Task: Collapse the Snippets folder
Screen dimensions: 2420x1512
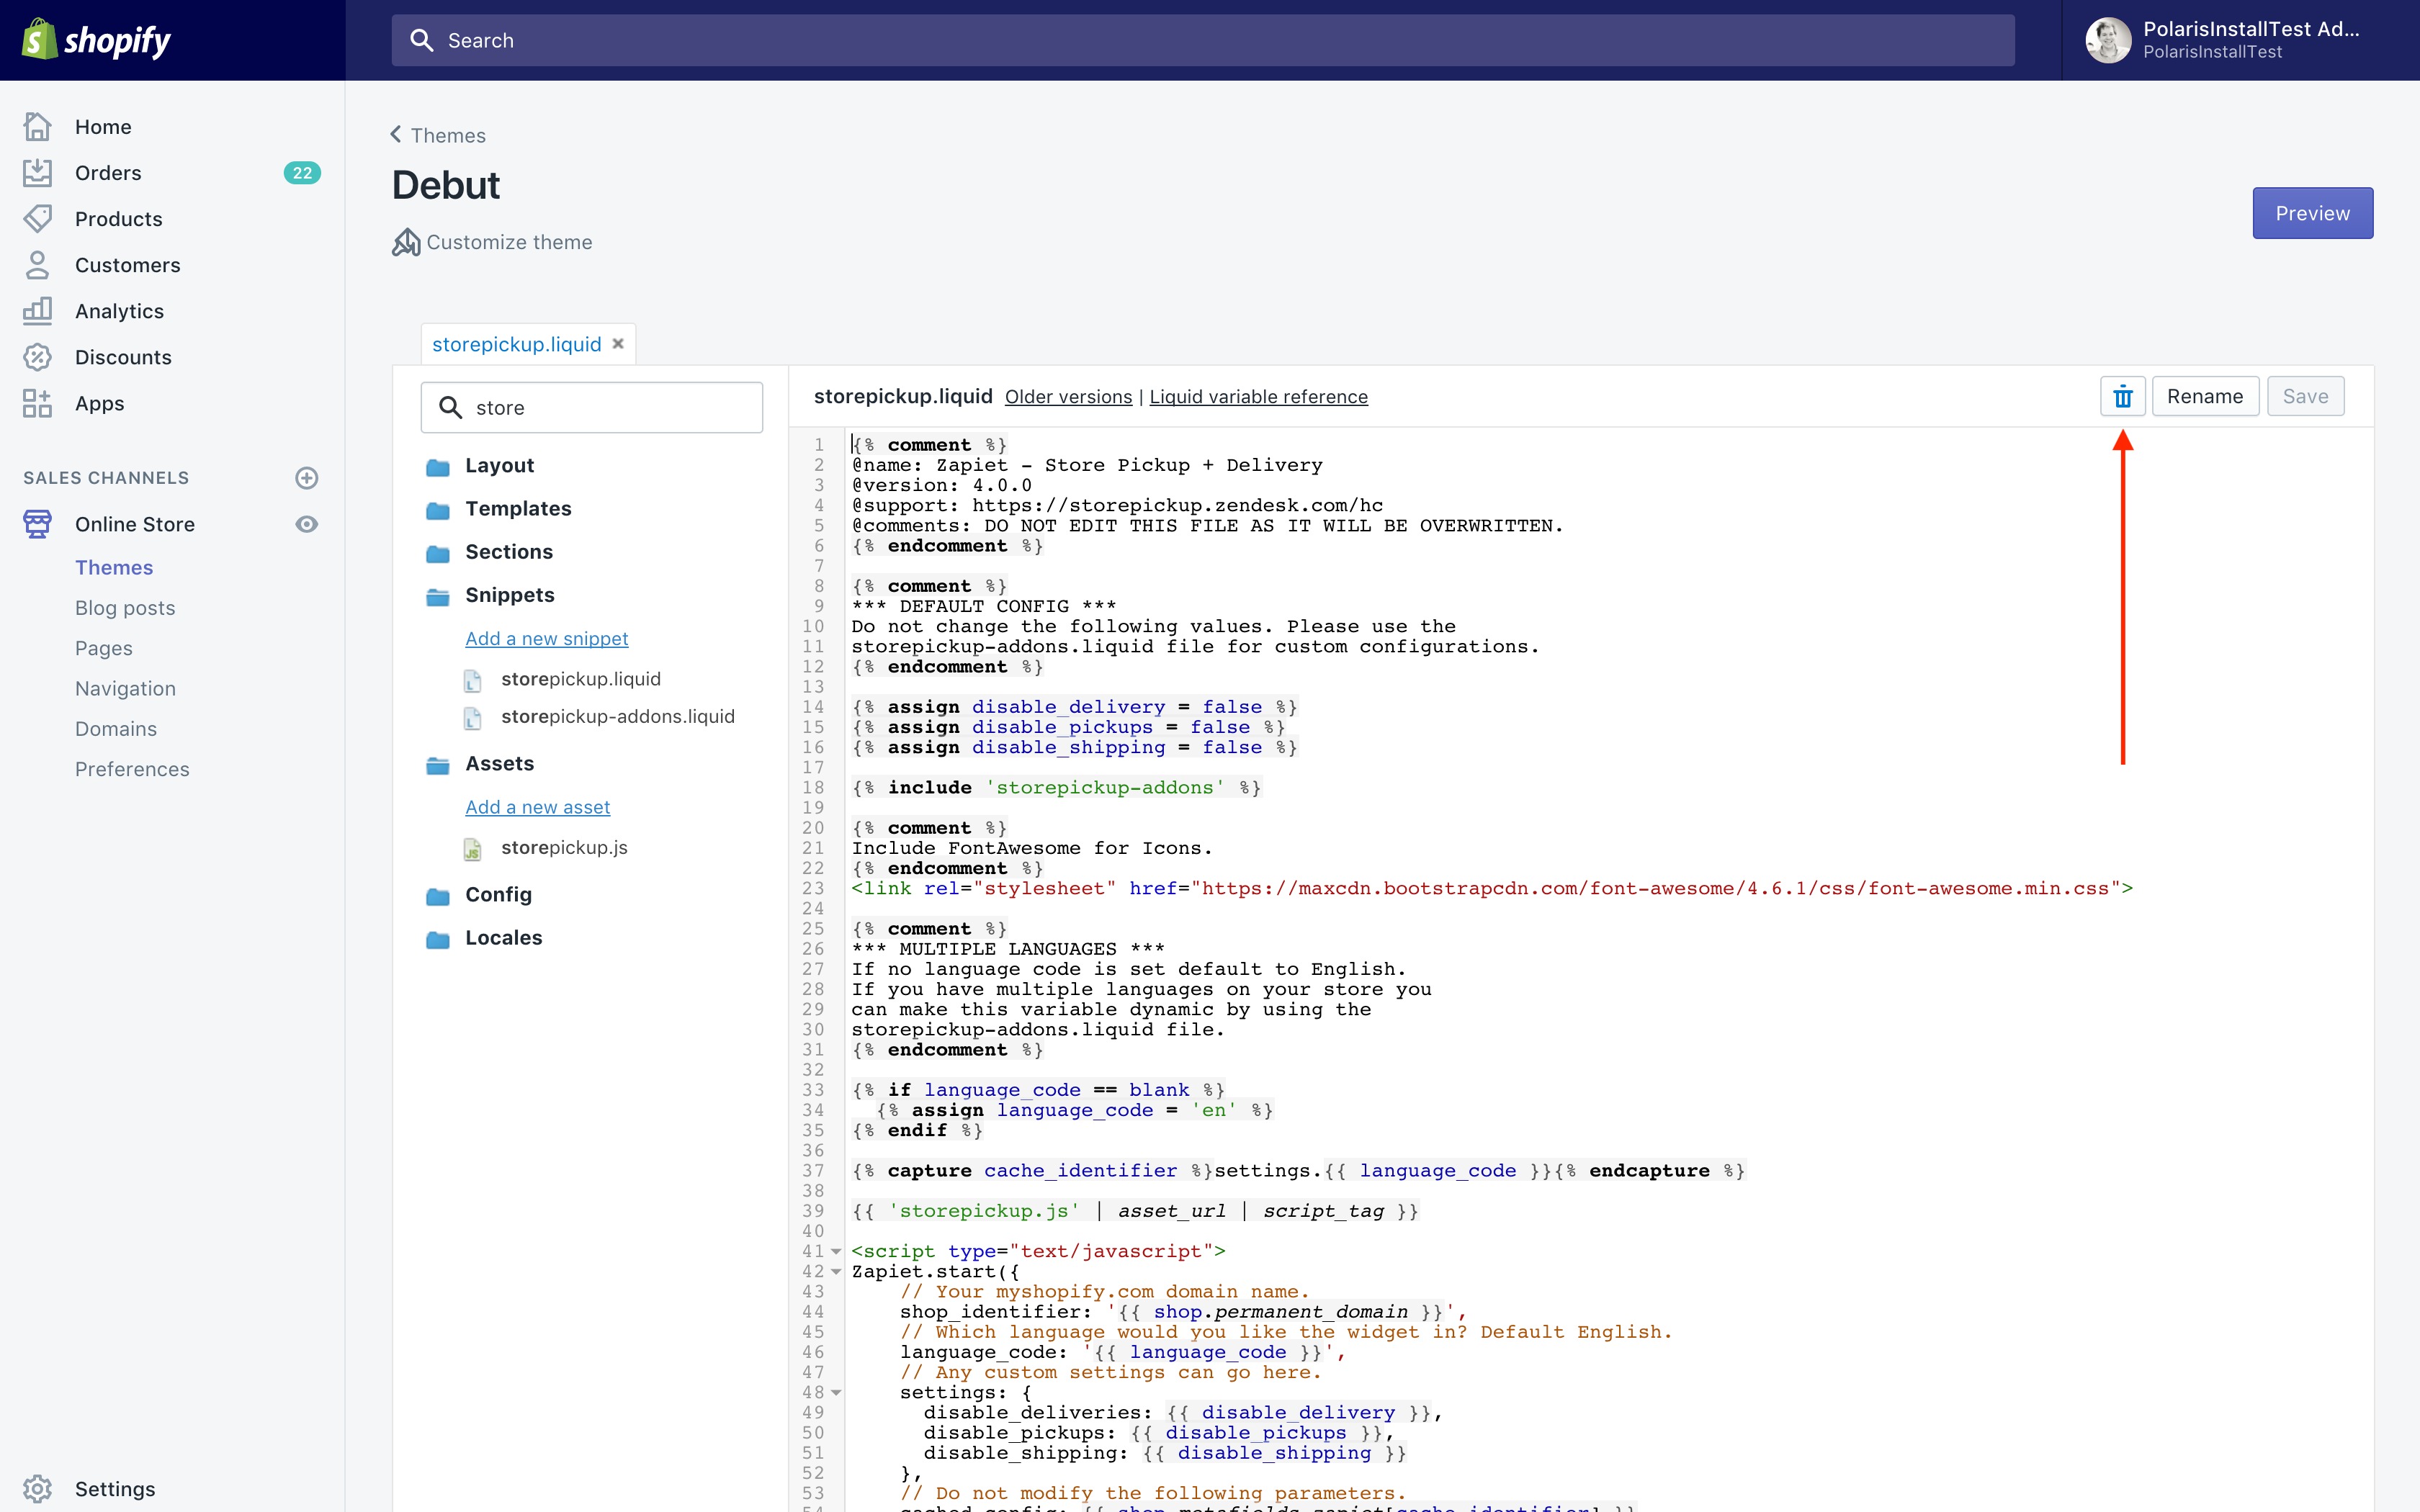Action: point(509,595)
